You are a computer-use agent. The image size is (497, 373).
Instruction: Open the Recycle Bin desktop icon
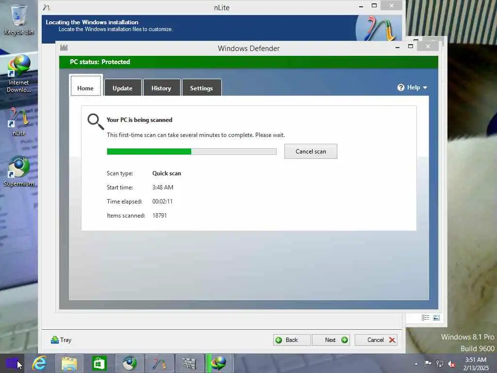coord(19,19)
